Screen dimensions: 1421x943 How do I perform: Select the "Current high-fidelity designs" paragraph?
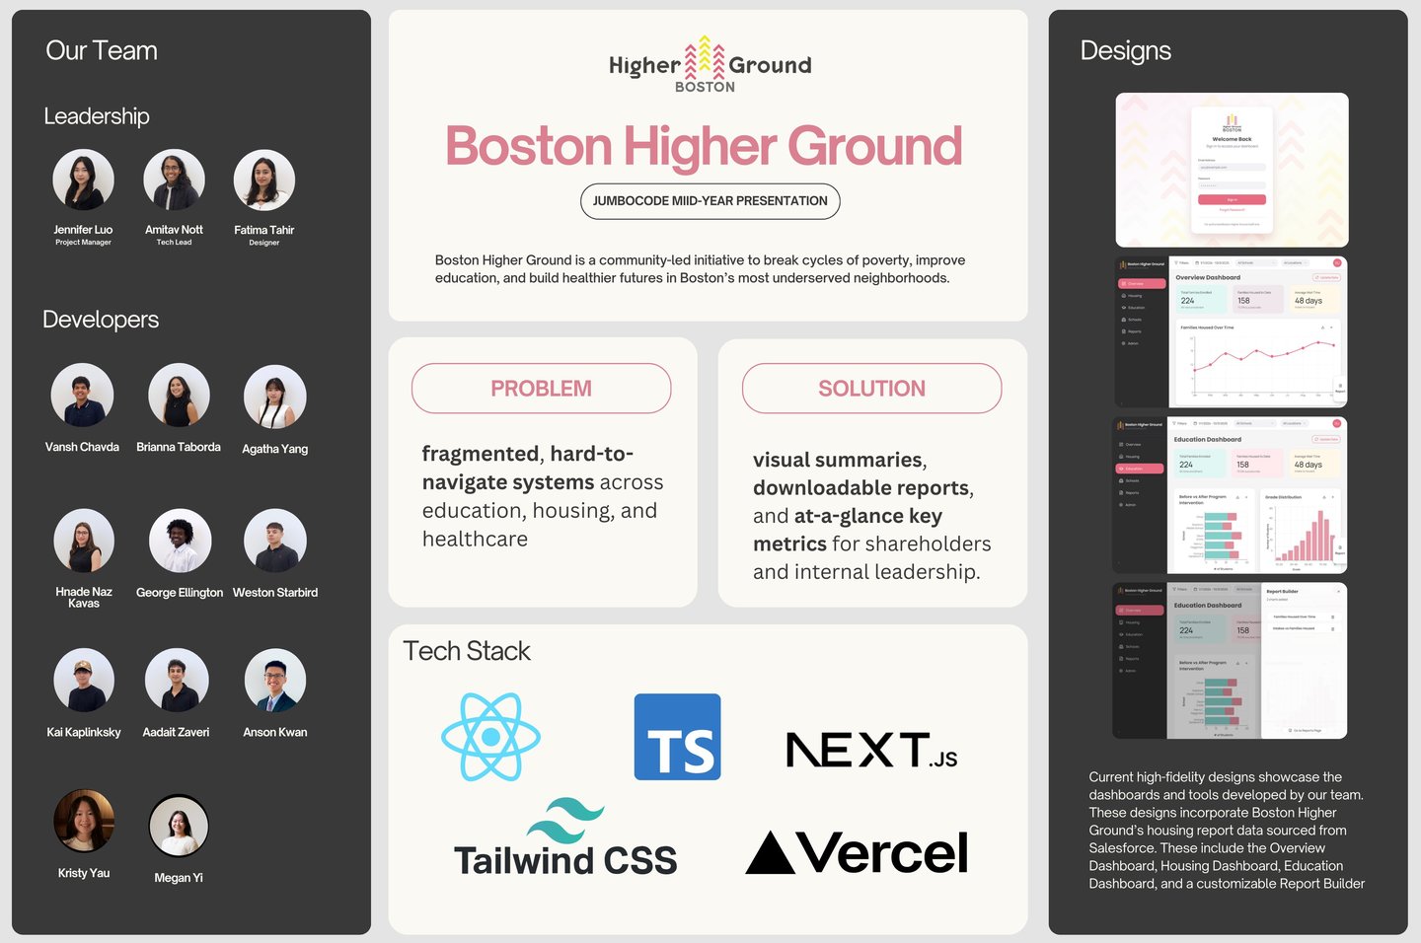tap(1227, 831)
